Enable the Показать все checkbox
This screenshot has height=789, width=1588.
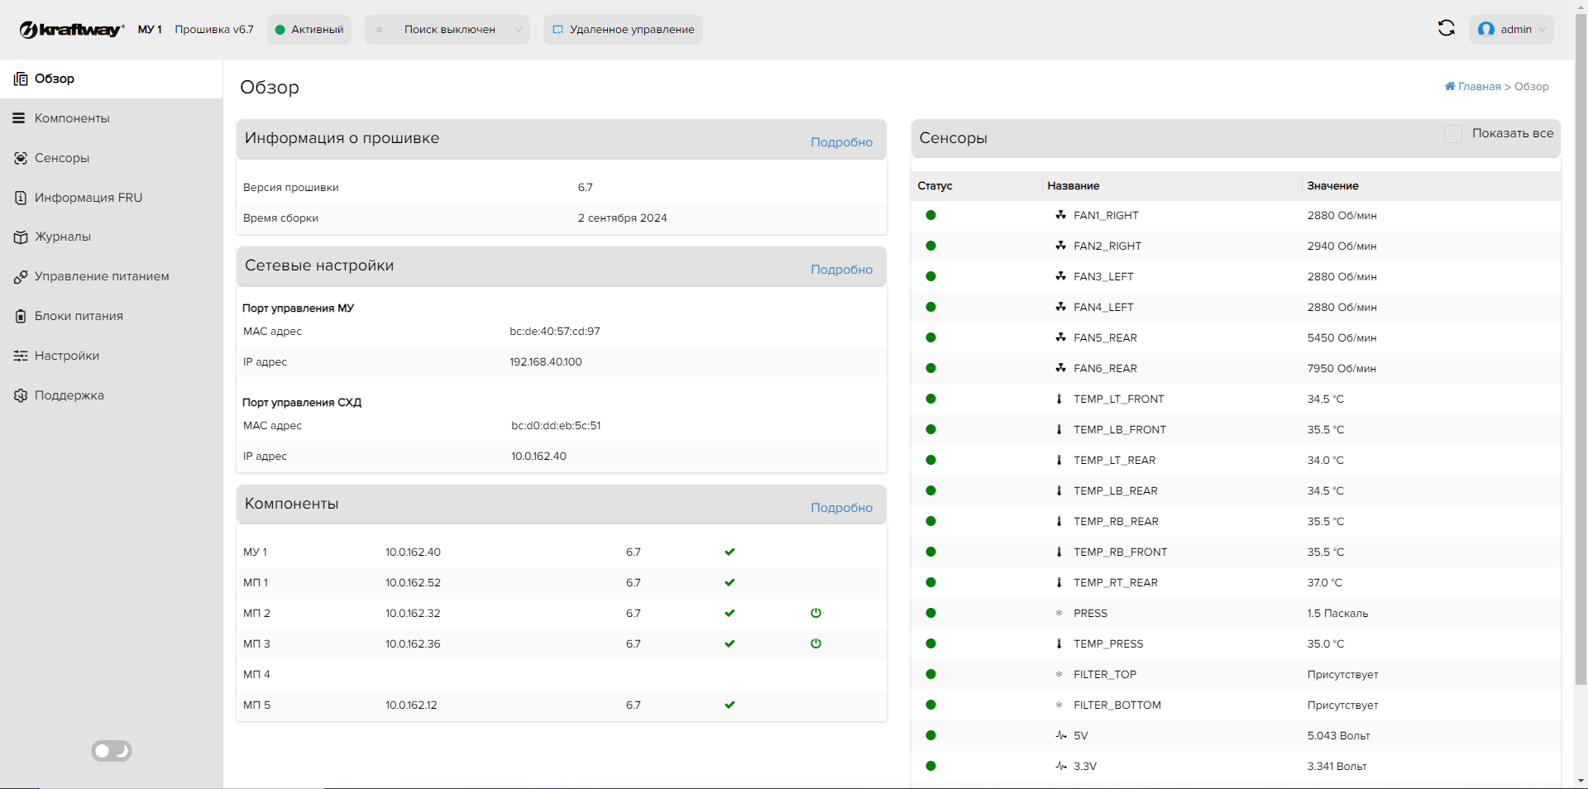point(1452,134)
